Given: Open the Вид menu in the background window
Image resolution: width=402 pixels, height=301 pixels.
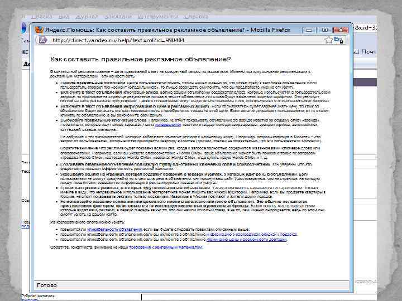Looking at the screenshot, I should tap(64, 17).
